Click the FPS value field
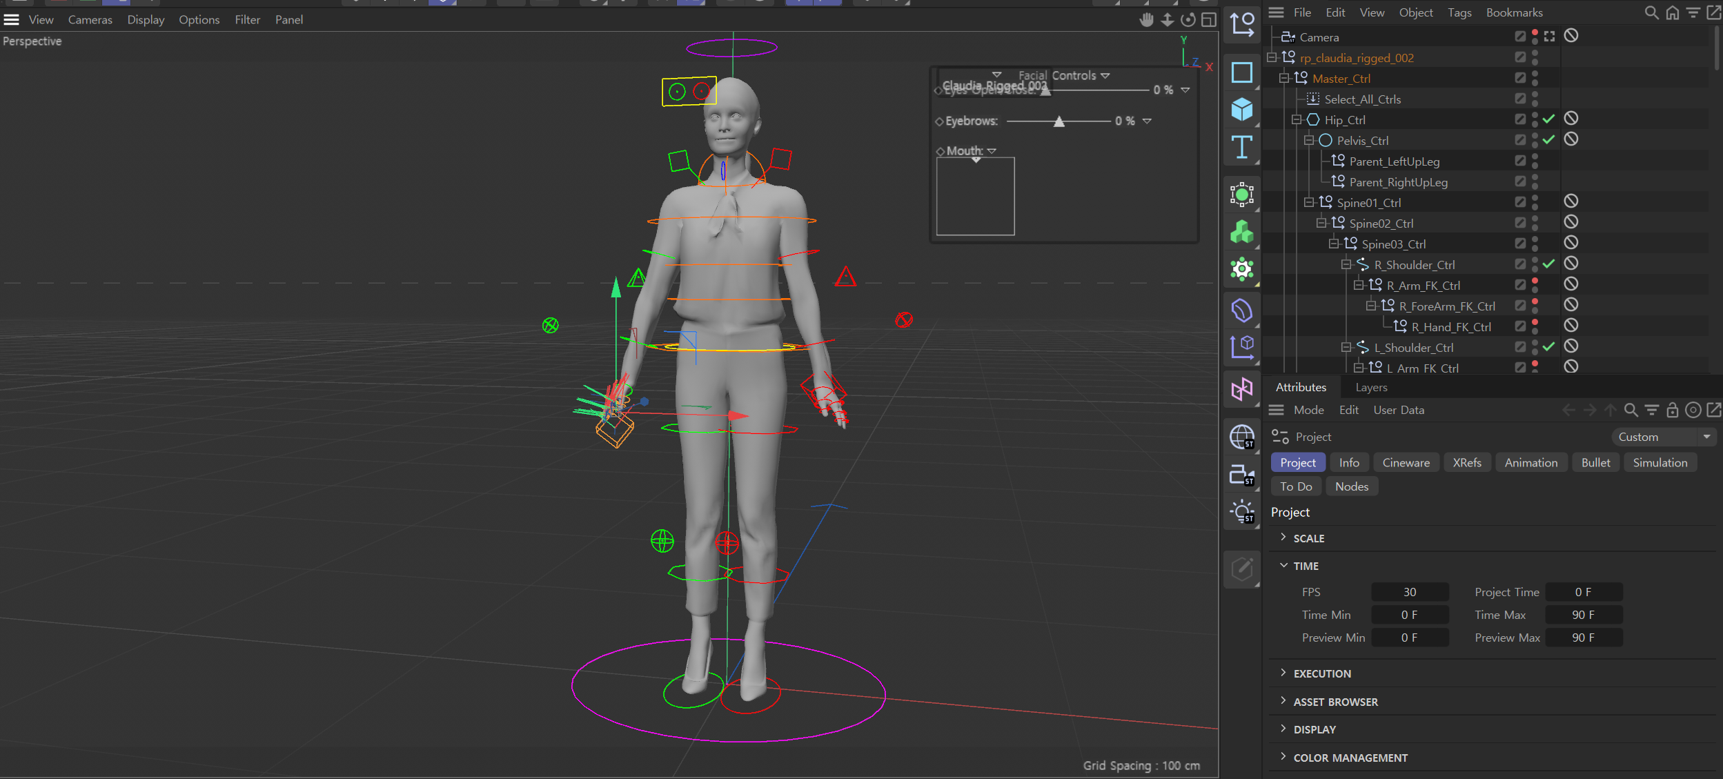 (x=1410, y=592)
